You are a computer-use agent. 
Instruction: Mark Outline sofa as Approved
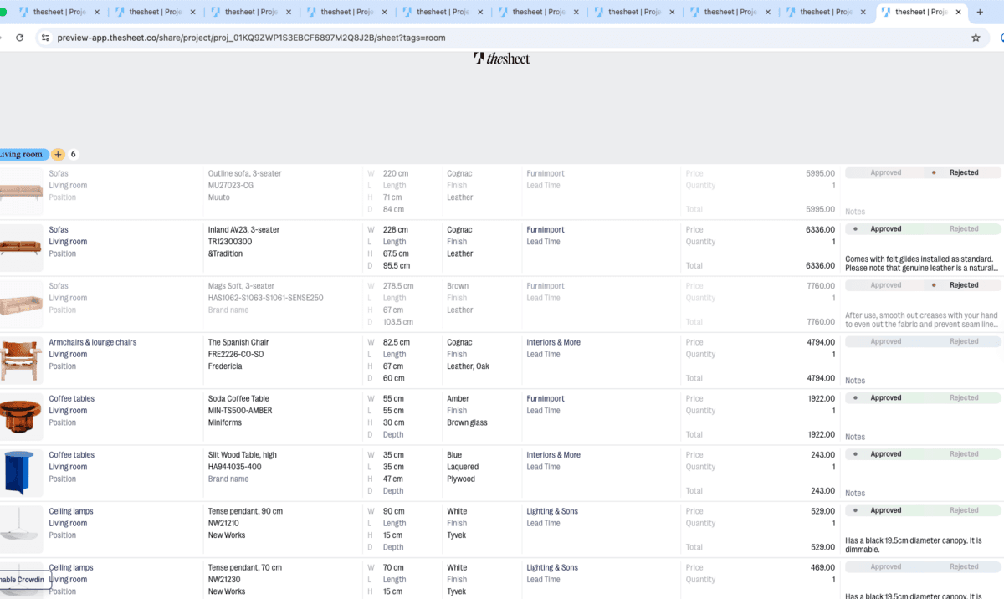pos(885,173)
